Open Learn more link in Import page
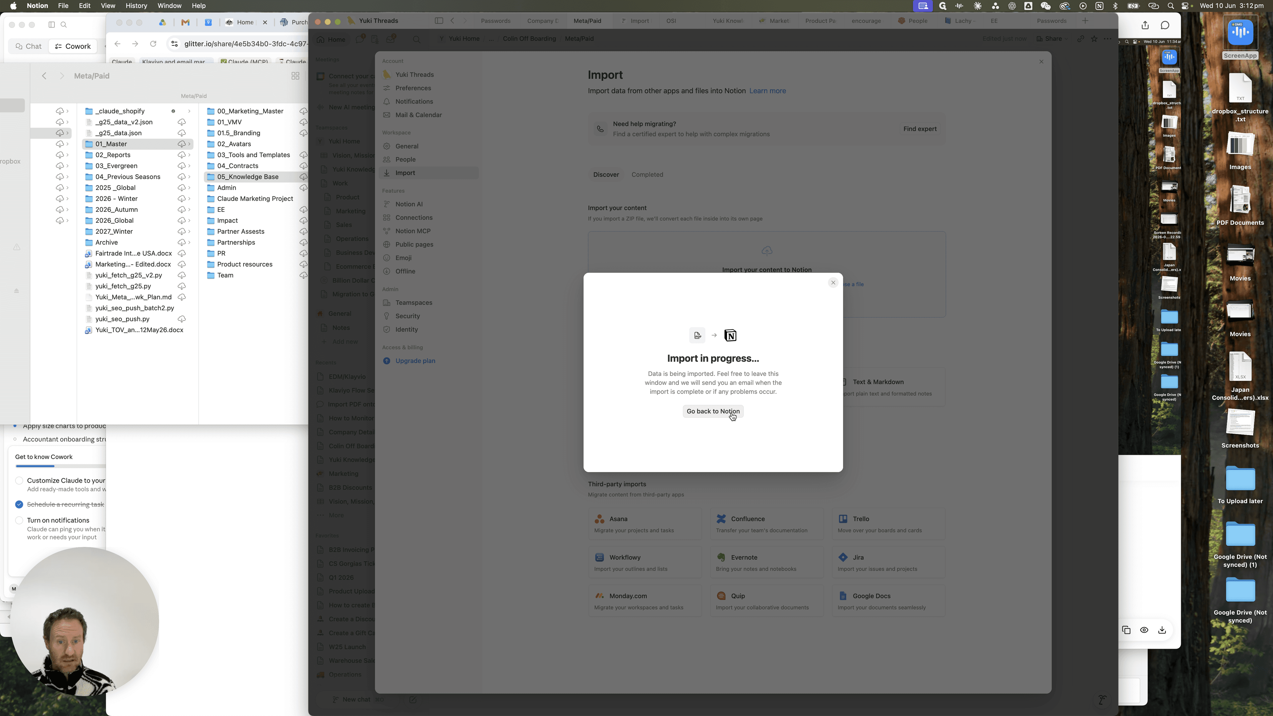Screen dimensions: 1273x716 click(767, 91)
